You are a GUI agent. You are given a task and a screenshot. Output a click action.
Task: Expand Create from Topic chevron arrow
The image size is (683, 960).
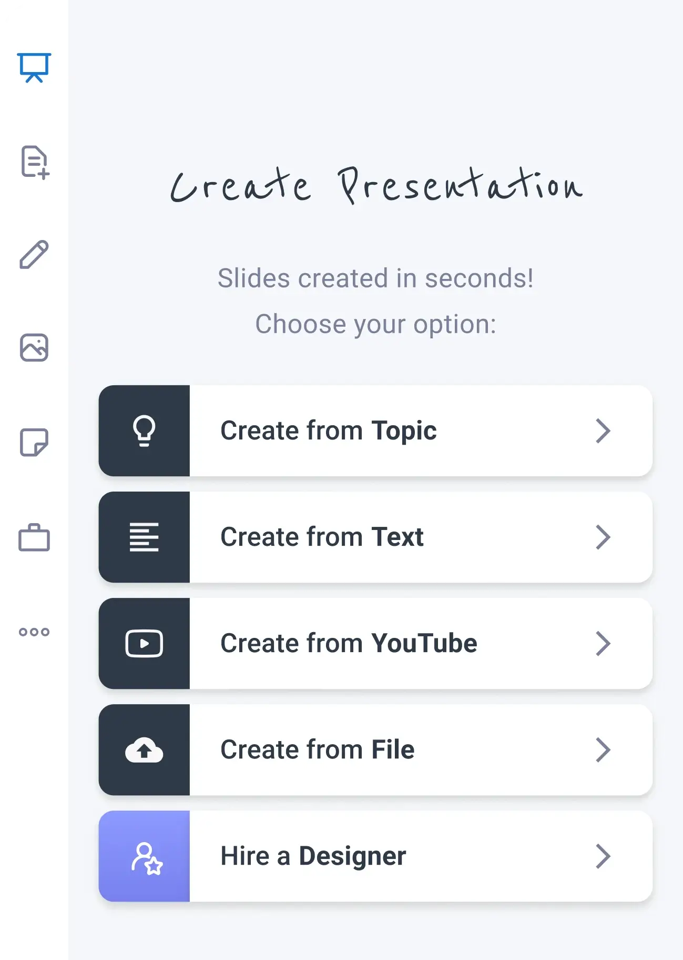[603, 431]
